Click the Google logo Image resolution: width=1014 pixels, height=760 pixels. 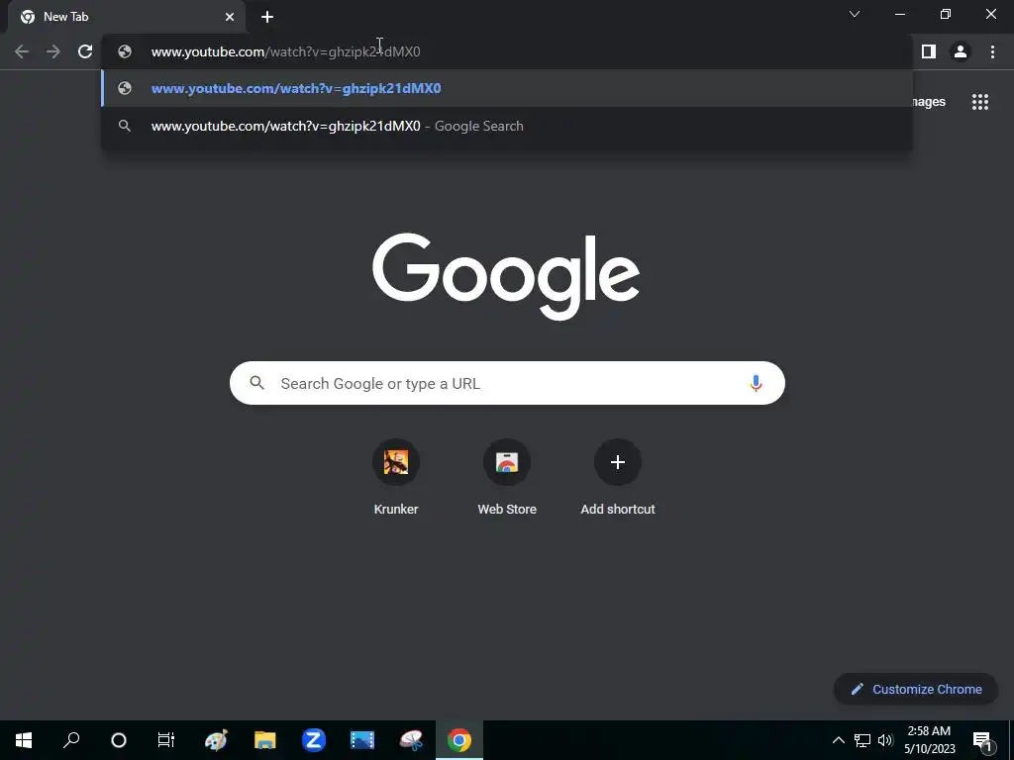click(x=506, y=277)
